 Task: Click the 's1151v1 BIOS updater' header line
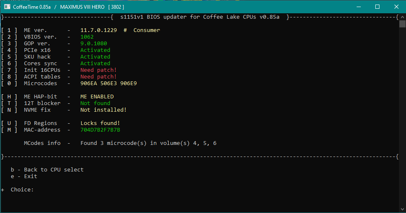(x=200, y=17)
